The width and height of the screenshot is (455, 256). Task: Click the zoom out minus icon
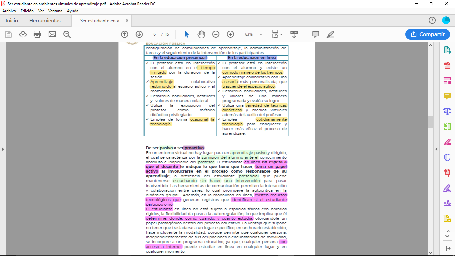click(x=216, y=34)
